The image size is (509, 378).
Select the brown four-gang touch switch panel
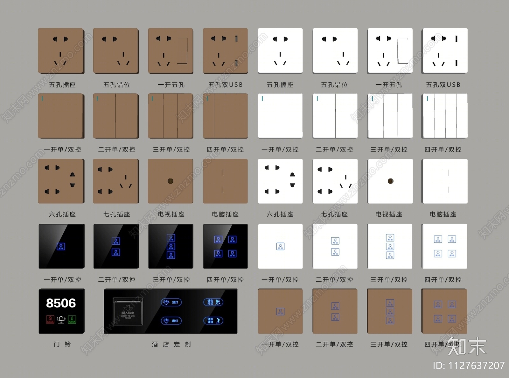444,311
